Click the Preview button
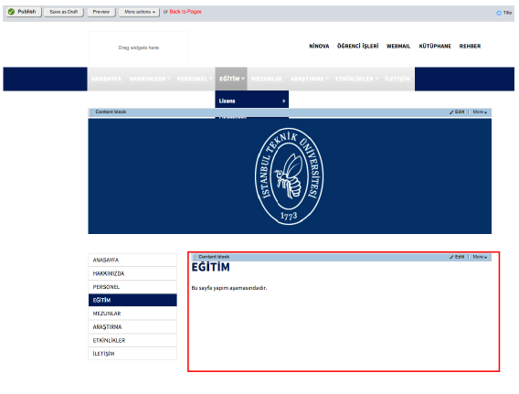 (101, 12)
